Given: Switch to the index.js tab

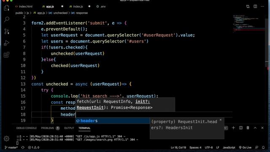Looking at the screenshot, I should [76, 7].
